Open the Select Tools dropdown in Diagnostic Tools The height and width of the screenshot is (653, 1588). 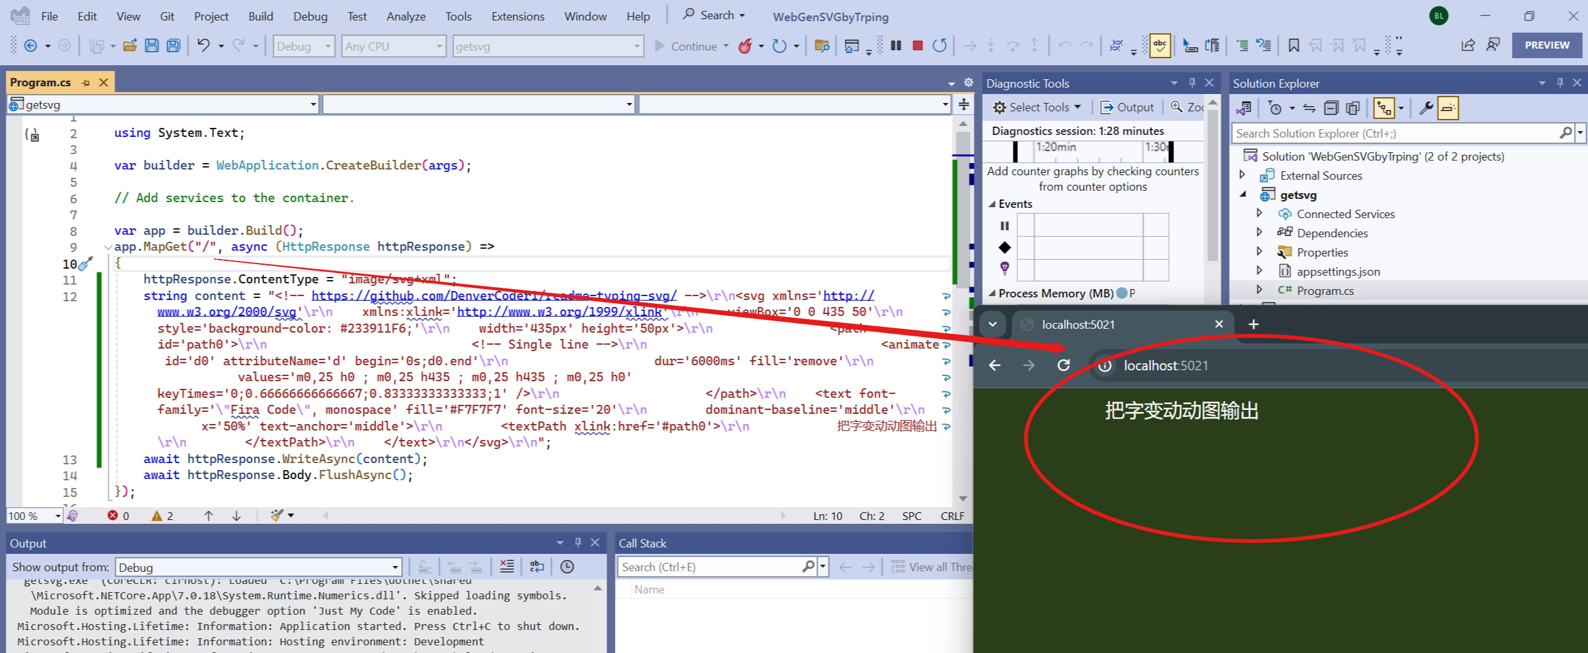pos(1038,107)
